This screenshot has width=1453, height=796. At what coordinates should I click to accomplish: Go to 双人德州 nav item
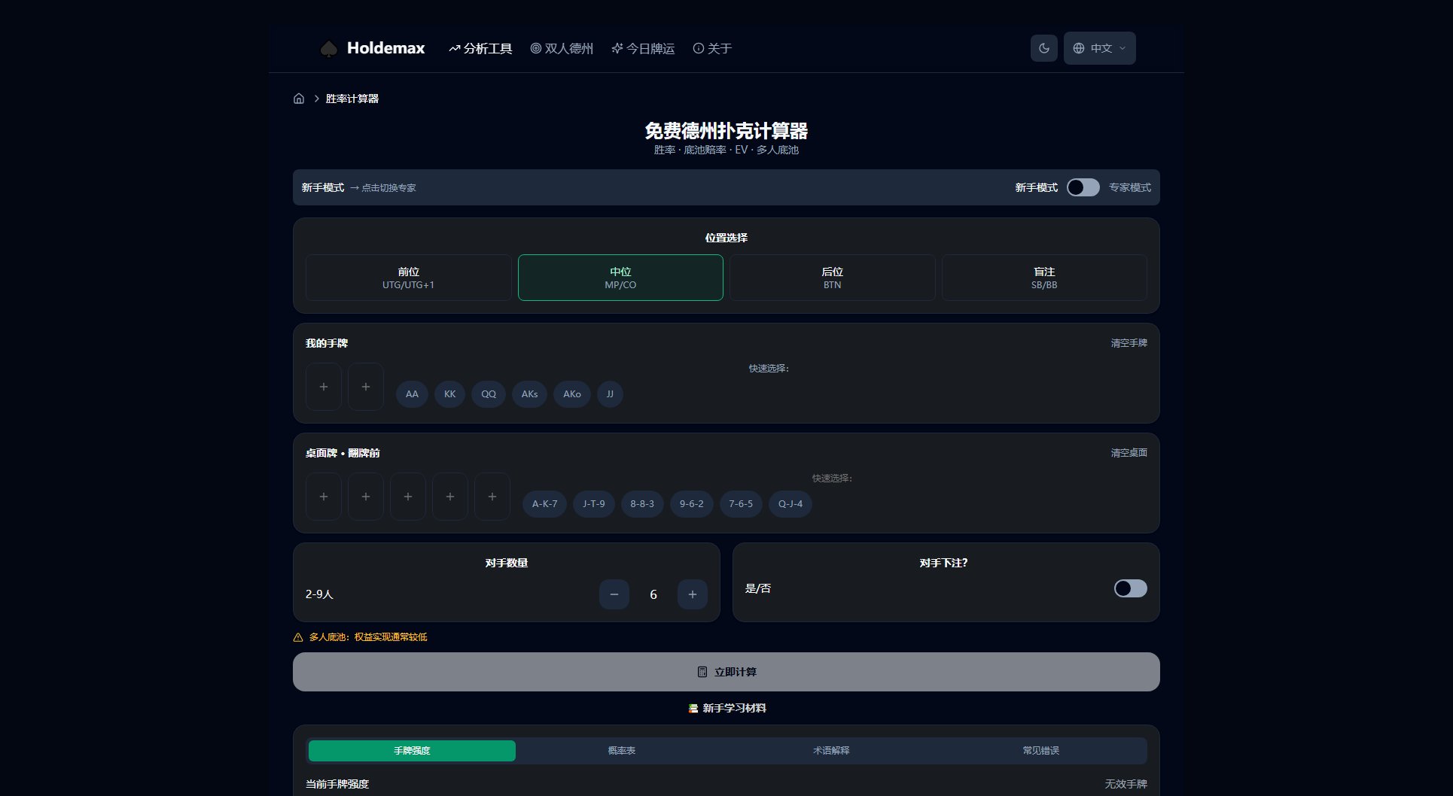pyautogui.click(x=562, y=48)
